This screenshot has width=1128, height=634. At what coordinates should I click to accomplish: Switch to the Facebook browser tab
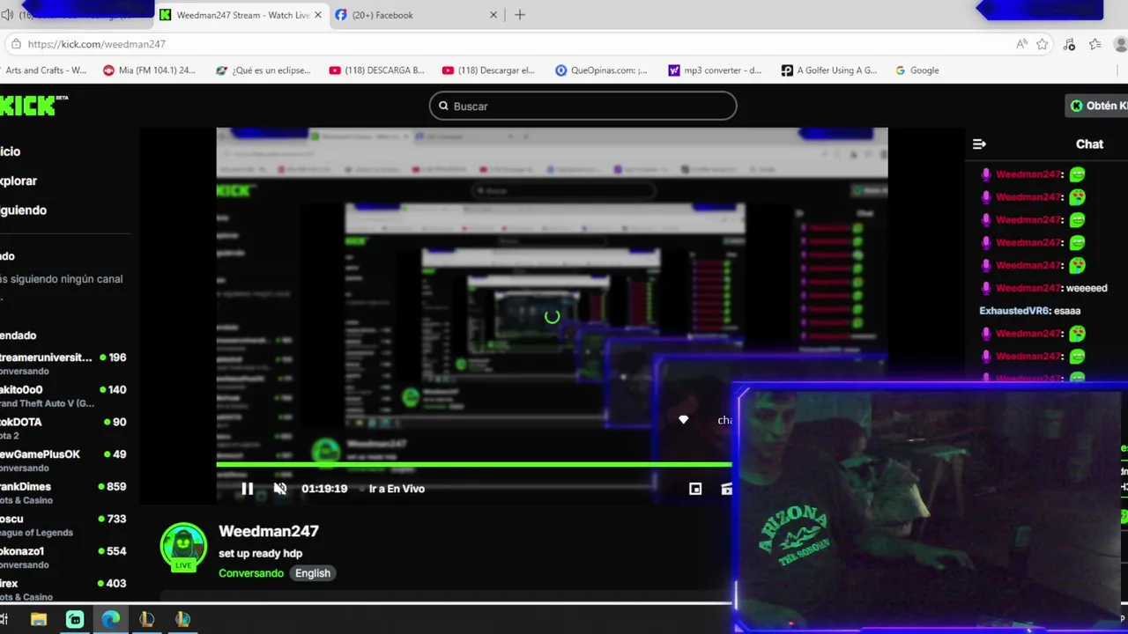[x=416, y=15]
